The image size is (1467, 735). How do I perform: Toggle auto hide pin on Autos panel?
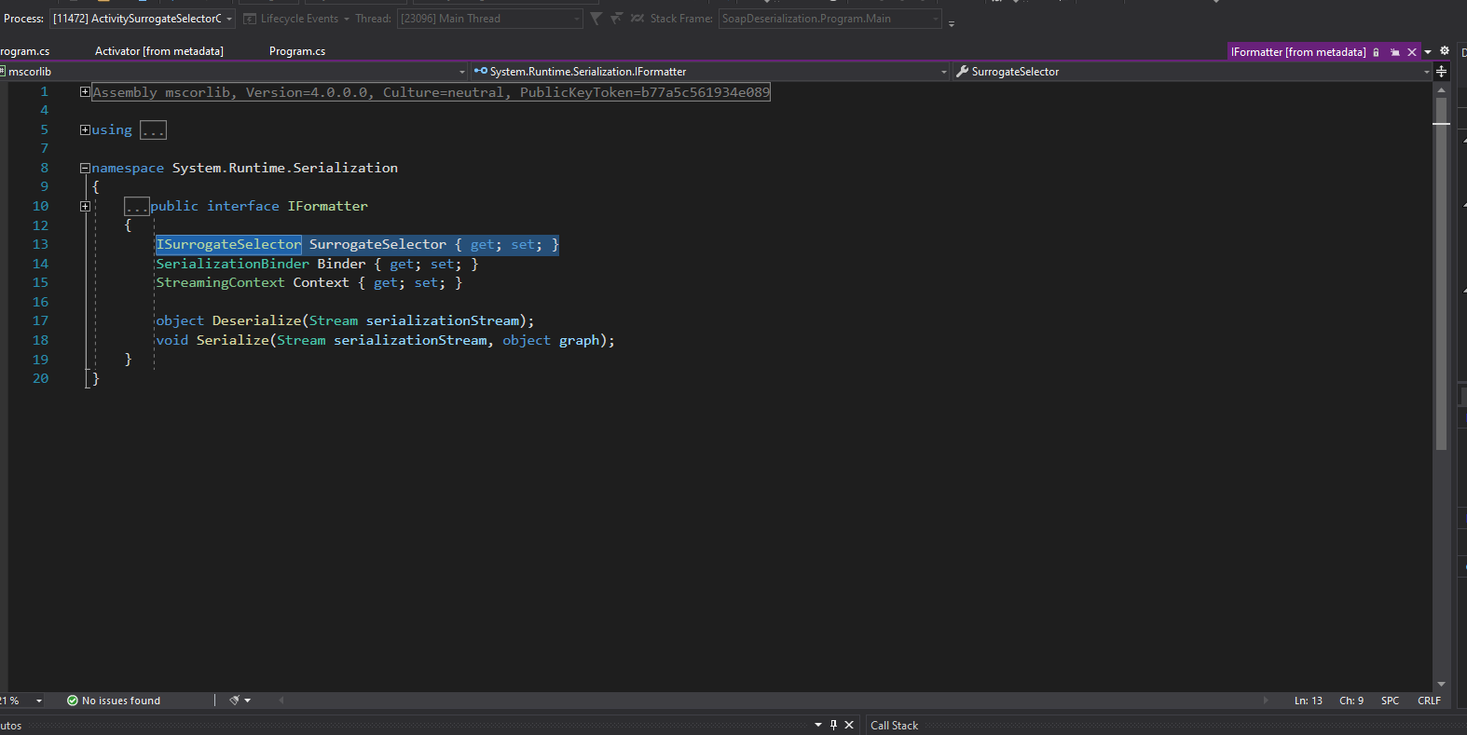click(x=833, y=725)
